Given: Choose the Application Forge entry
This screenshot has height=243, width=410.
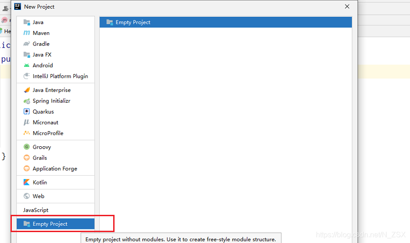Looking at the screenshot, I should [x=56, y=169].
